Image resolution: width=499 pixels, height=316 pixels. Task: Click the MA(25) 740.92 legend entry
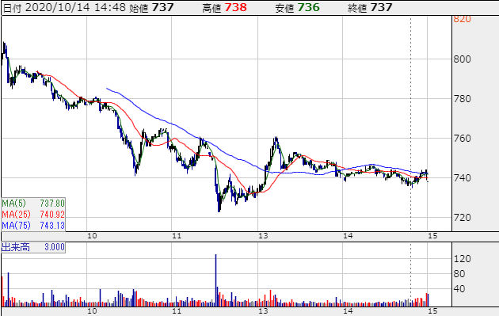33,214
